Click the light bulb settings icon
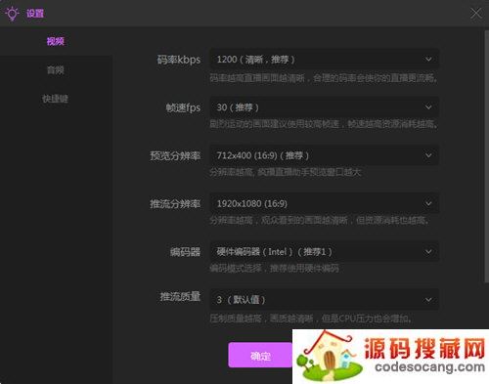The width and height of the screenshot is (489, 384). 12,14
